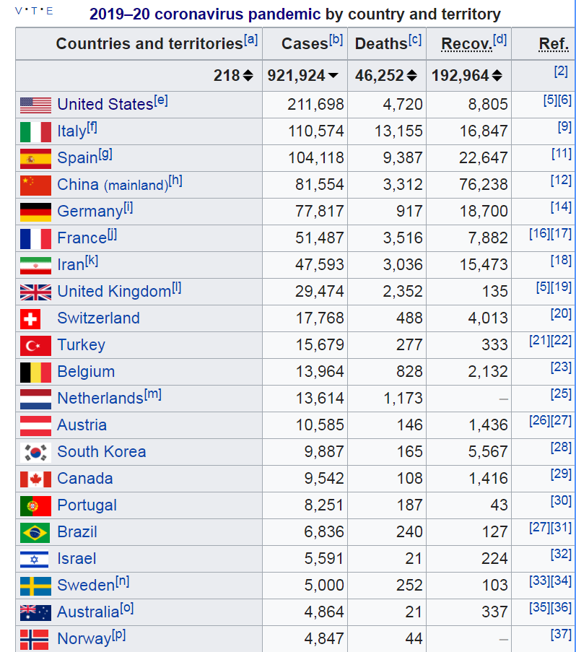Click the Italy flag icon
576x652 pixels.
(36, 132)
